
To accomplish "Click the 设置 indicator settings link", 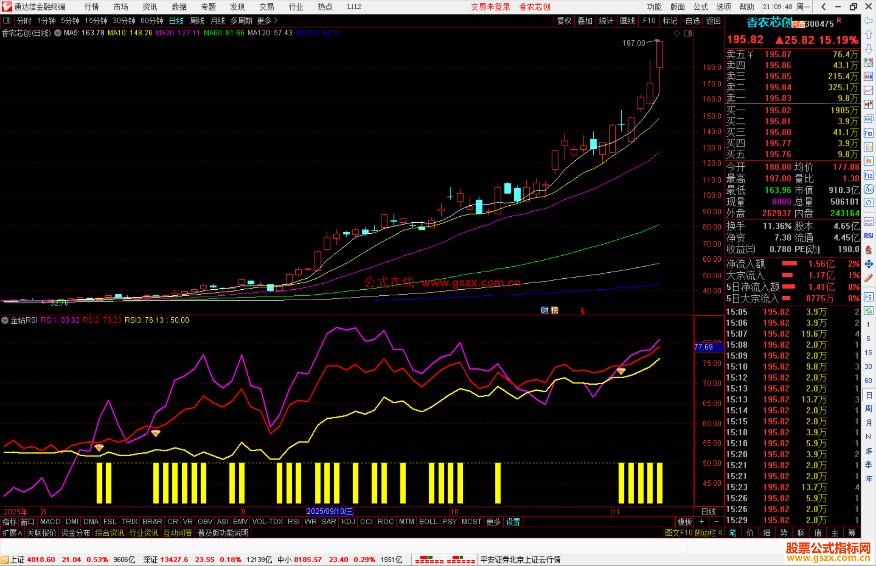I will [513, 522].
